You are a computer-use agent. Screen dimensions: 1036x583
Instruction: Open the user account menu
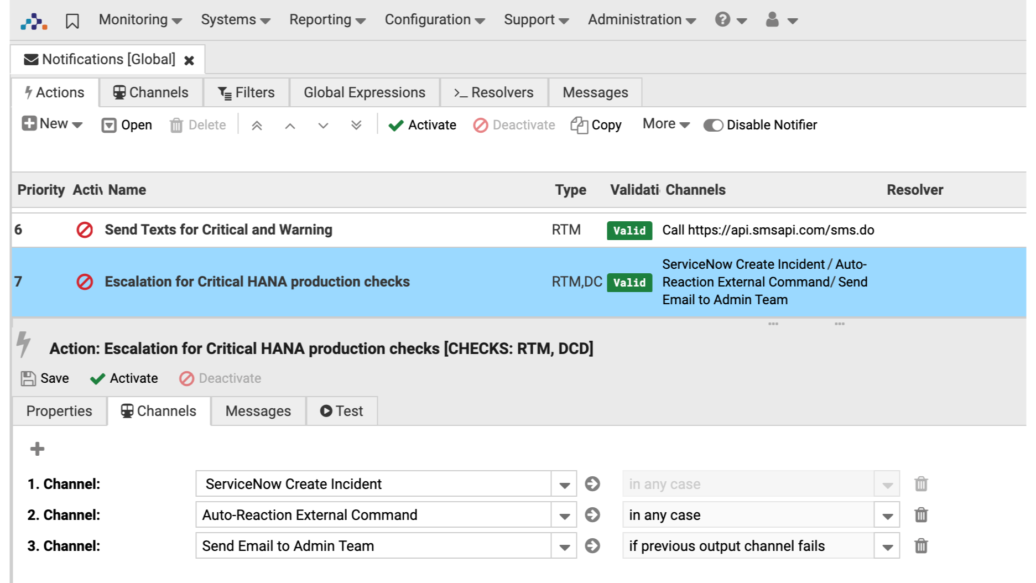click(781, 20)
